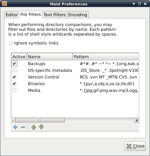Click the Meld app icon in title bar
Image resolution: width=150 pixels, height=156 pixels.
(4, 4)
